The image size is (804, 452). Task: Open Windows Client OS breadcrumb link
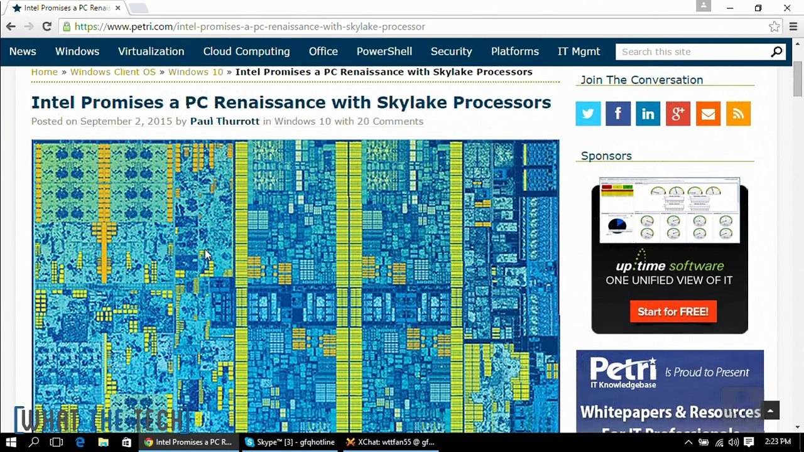113,72
